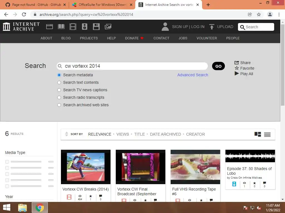Switch to OfficeSuite For Windows tab
Screen dimensions: 285x213
[x=102, y=5]
